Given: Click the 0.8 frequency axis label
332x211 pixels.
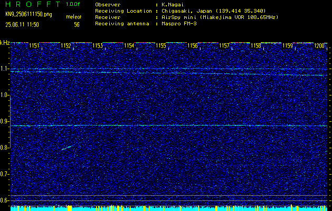Looking at the screenshot, I should click(x=4, y=148).
